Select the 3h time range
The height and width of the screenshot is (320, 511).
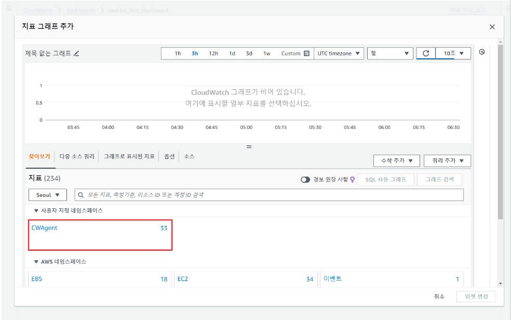195,54
